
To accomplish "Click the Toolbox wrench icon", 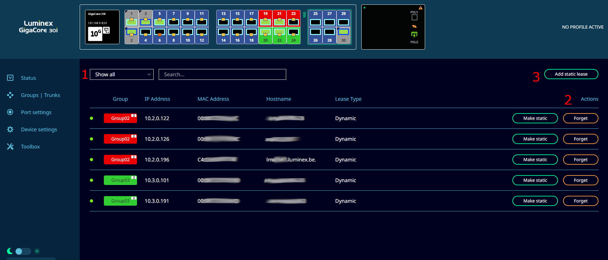I will click(x=10, y=147).
